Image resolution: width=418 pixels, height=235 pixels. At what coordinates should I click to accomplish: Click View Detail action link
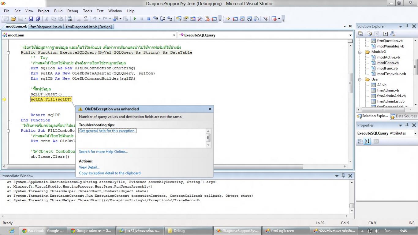point(89,167)
